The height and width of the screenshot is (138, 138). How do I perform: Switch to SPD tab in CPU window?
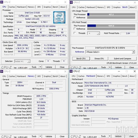(x=39, y=7)
